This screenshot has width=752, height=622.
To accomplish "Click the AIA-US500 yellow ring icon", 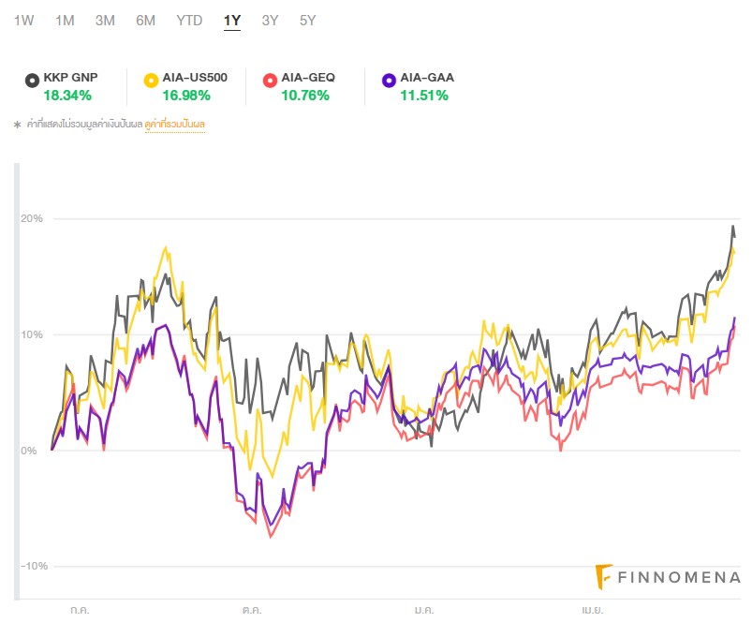I will click(x=151, y=79).
